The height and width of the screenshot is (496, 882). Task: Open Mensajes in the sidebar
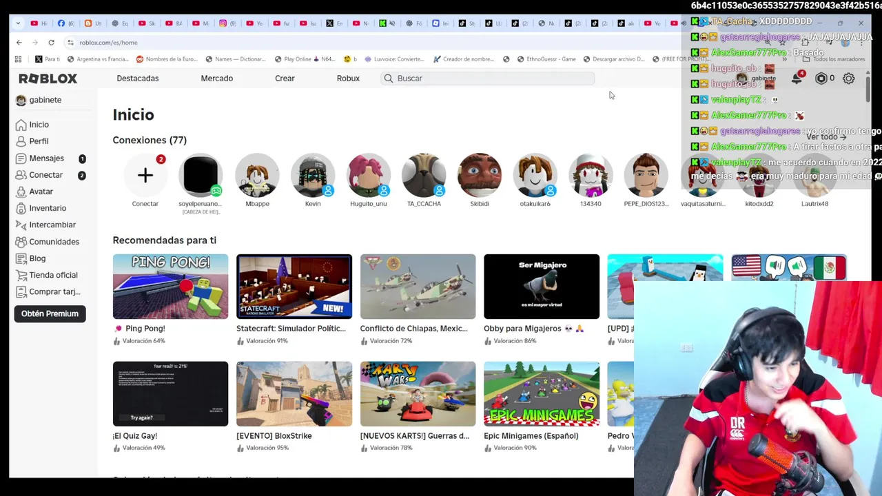coord(40,158)
